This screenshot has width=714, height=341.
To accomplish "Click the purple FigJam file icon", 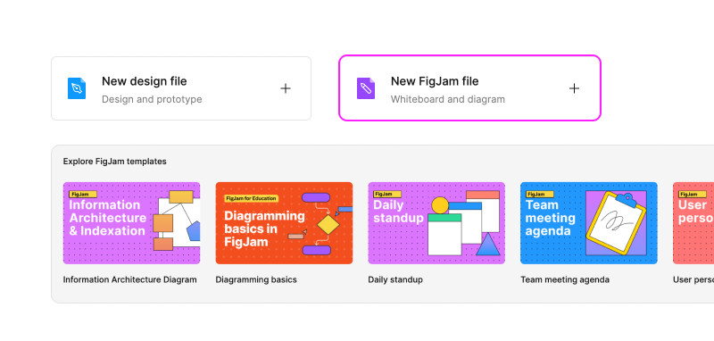I will [x=366, y=88].
